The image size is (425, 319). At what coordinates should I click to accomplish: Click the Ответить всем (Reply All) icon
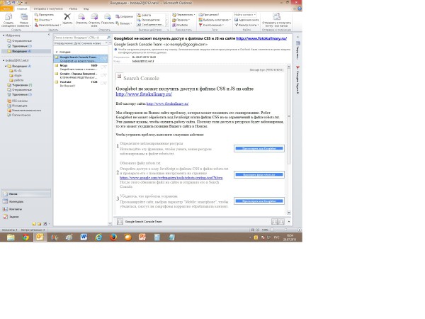click(94, 17)
